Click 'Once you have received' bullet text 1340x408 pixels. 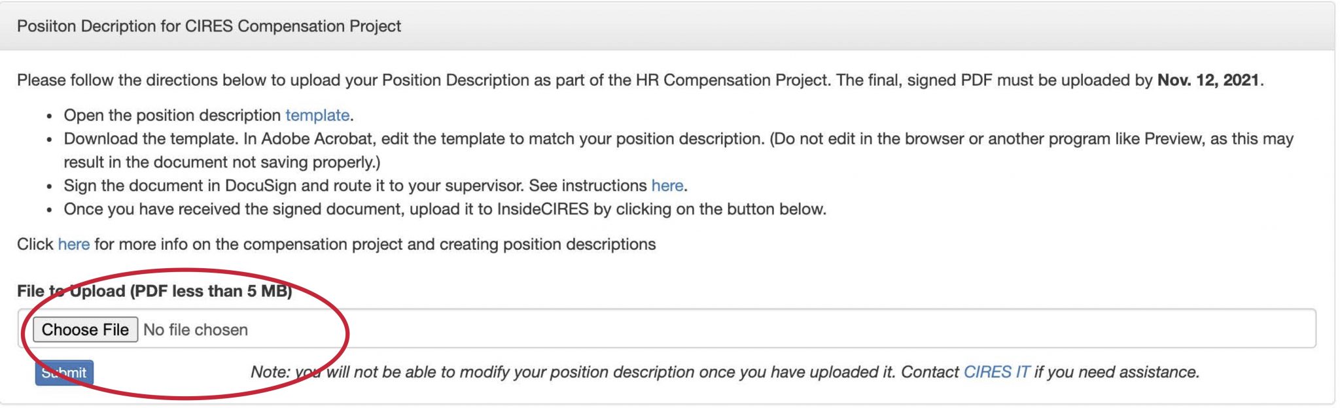(x=445, y=209)
